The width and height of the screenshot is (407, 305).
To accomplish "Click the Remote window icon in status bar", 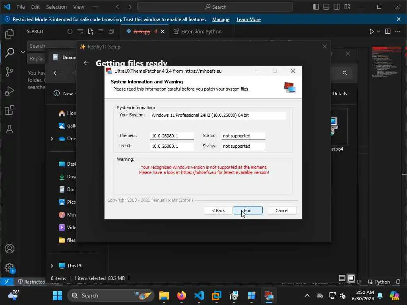I will [x=7, y=282].
